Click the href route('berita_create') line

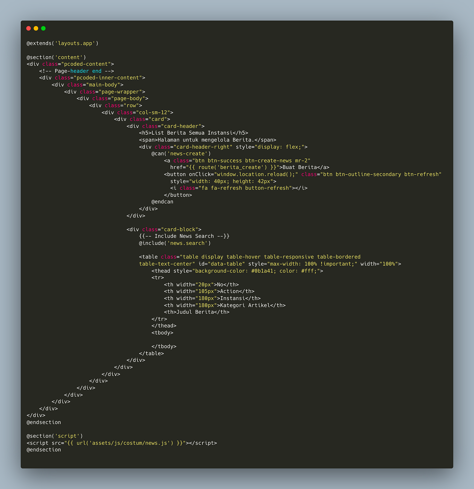coord(250,167)
